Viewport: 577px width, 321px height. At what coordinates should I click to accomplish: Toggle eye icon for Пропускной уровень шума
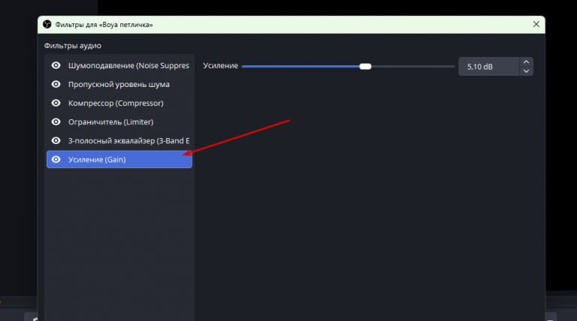[x=56, y=84]
